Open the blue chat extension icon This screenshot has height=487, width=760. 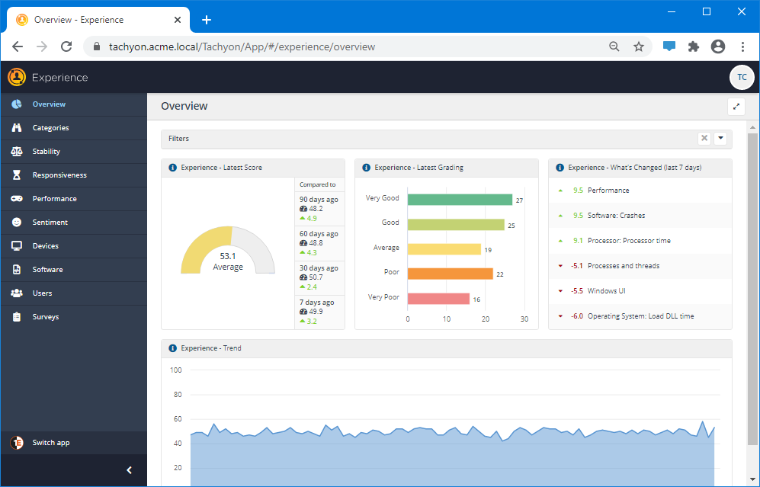(669, 47)
